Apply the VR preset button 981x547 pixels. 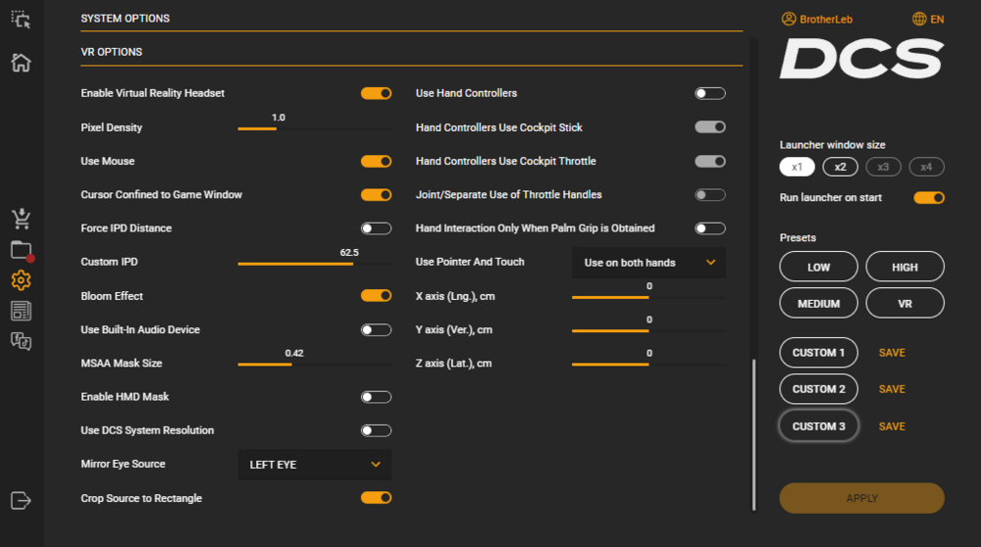[904, 303]
